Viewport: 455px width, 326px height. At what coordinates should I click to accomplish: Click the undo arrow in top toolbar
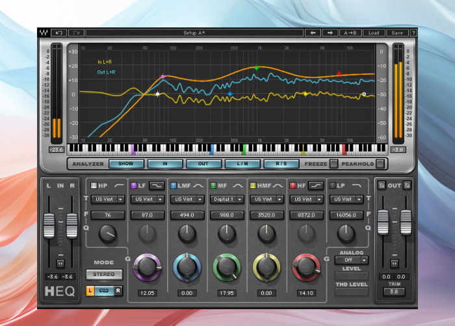pyautogui.click(x=60, y=33)
